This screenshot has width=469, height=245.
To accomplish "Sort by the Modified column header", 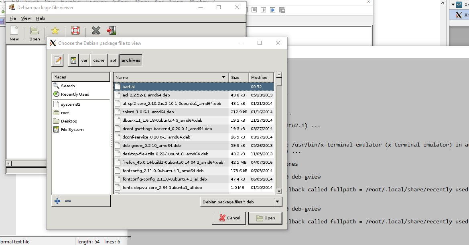I will [x=262, y=77].
